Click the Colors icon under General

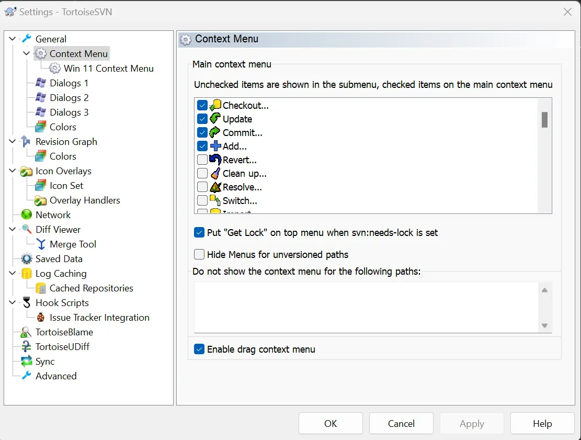pos(41,127)
